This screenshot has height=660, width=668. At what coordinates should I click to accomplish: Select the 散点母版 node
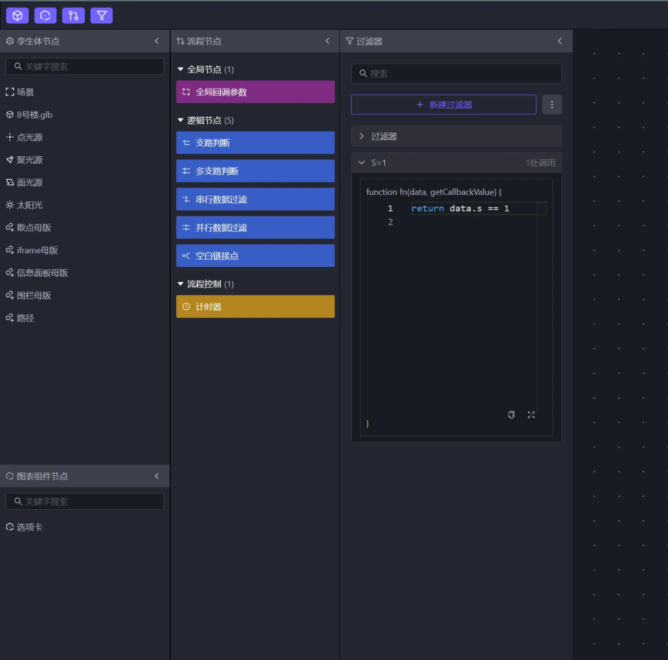tap(28, 227)
